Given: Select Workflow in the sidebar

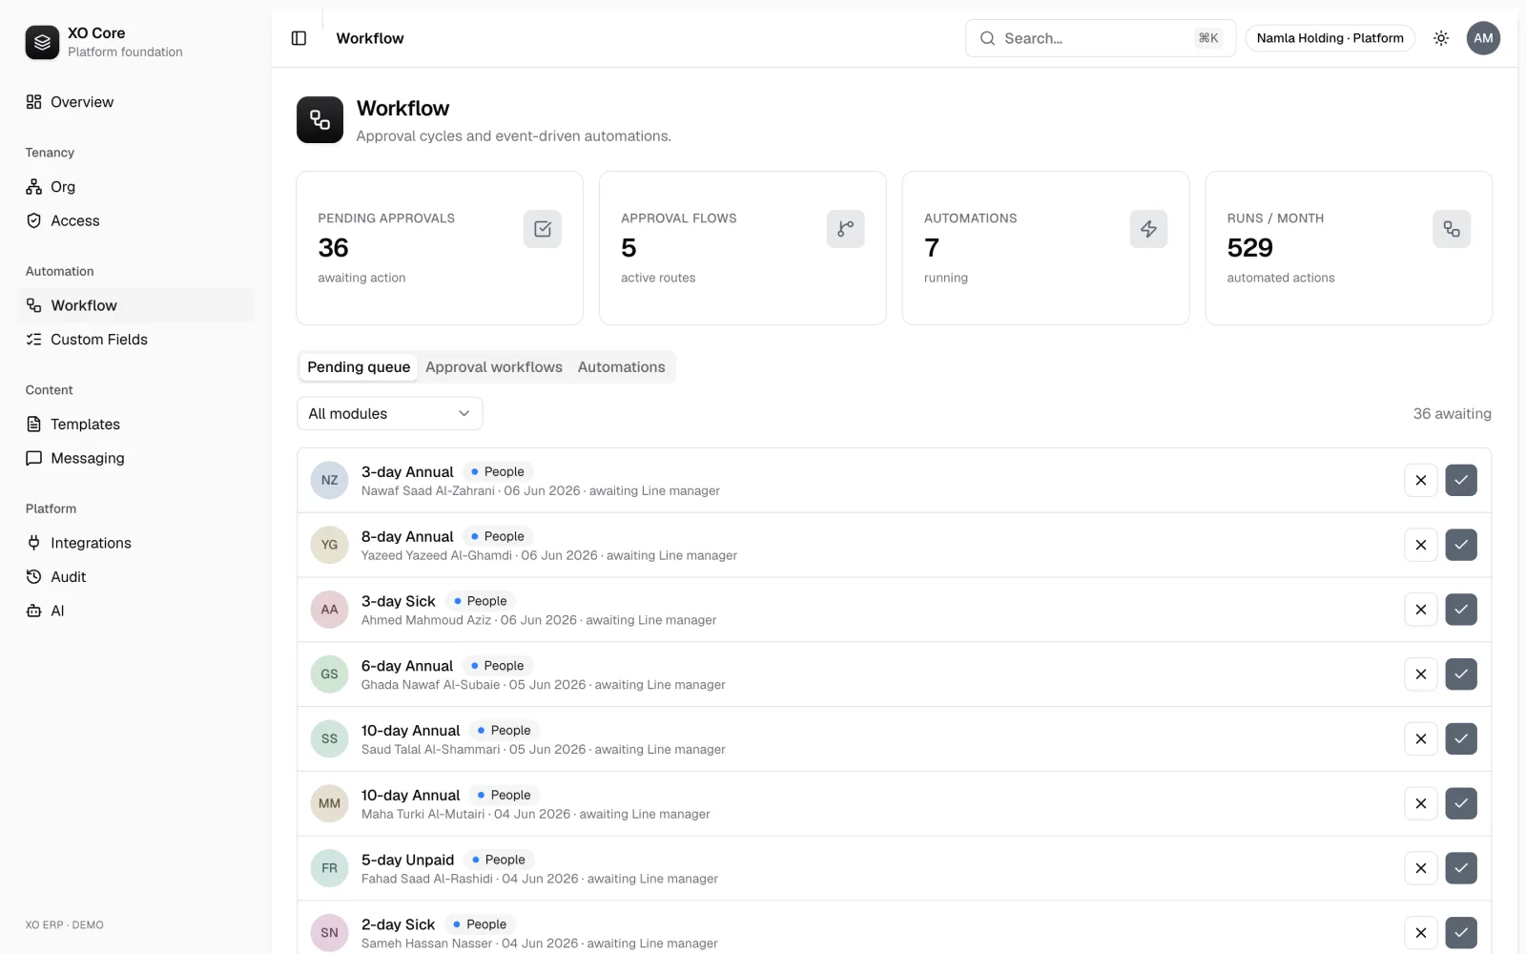Looking at the screenshot, I should (x=135, y=305).
